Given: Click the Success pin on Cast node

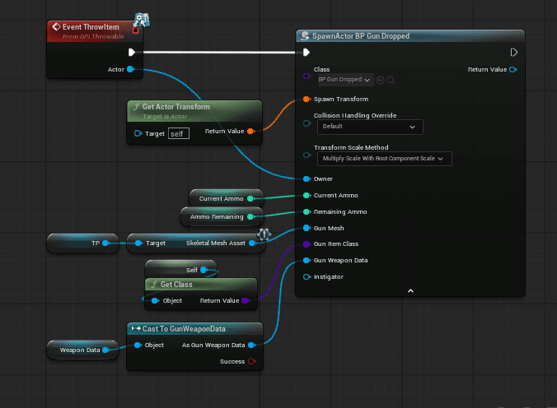Looking at the screenshot, I should tap(251, 361).
